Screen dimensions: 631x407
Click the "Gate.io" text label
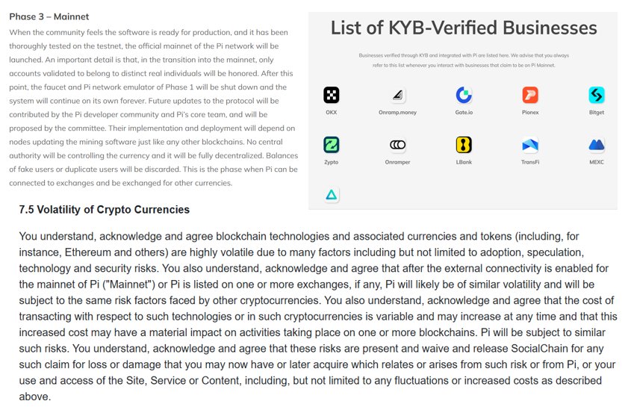(x=464, y=112)
